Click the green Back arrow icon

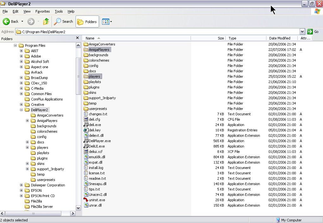(6, 21)
